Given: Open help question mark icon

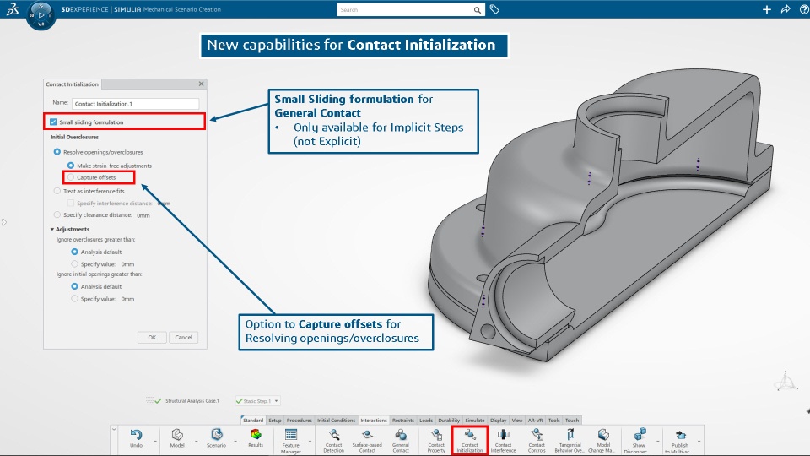Looking at the screenshot, I should [x=804, y=9].
